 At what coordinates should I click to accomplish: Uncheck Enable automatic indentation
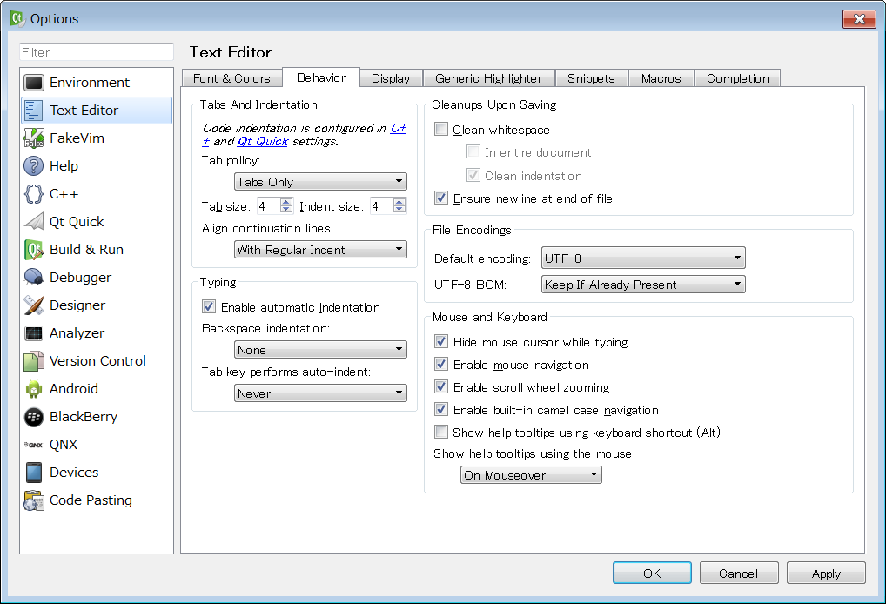pyautogui.click(x=209, y=307)
